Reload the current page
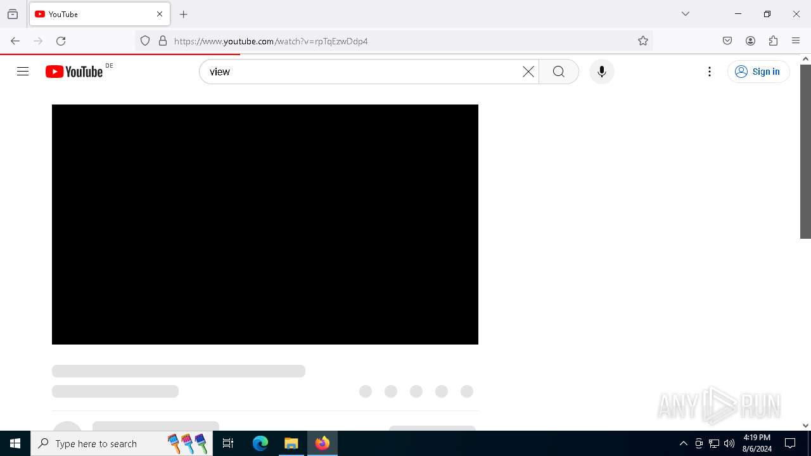Image resolution: width=811 pixels, height=456 pixels. [61, 41]
